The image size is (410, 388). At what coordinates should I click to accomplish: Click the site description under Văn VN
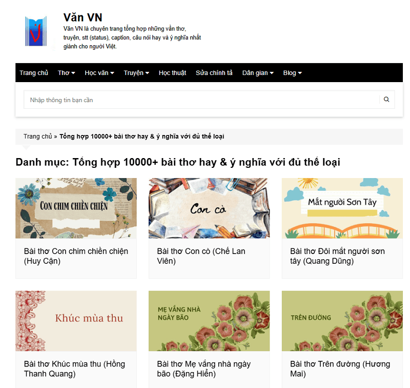(132, 37)
